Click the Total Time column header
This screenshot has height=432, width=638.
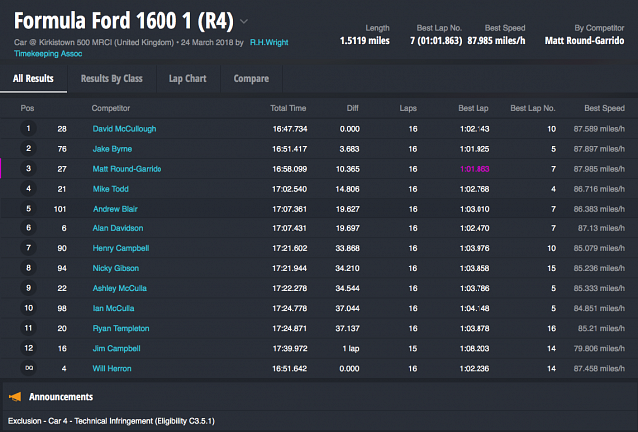click(288, 107)
